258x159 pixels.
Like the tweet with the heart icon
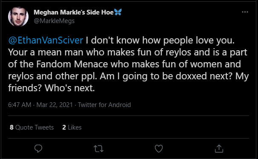(159, 148)
